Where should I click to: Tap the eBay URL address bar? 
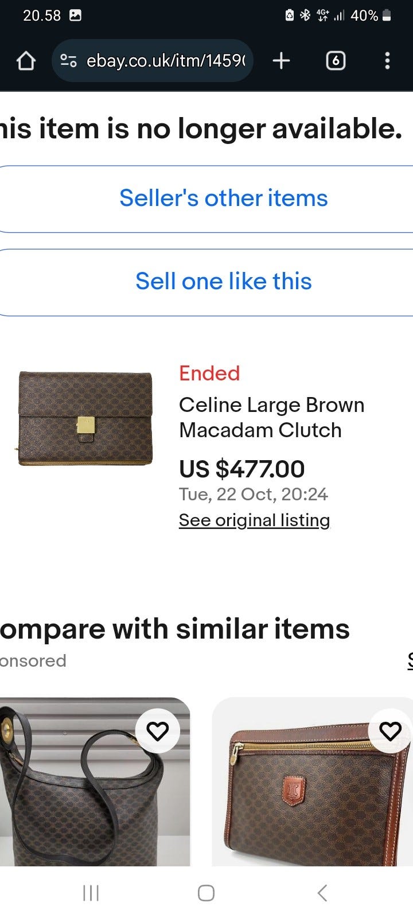coord(165,61)
